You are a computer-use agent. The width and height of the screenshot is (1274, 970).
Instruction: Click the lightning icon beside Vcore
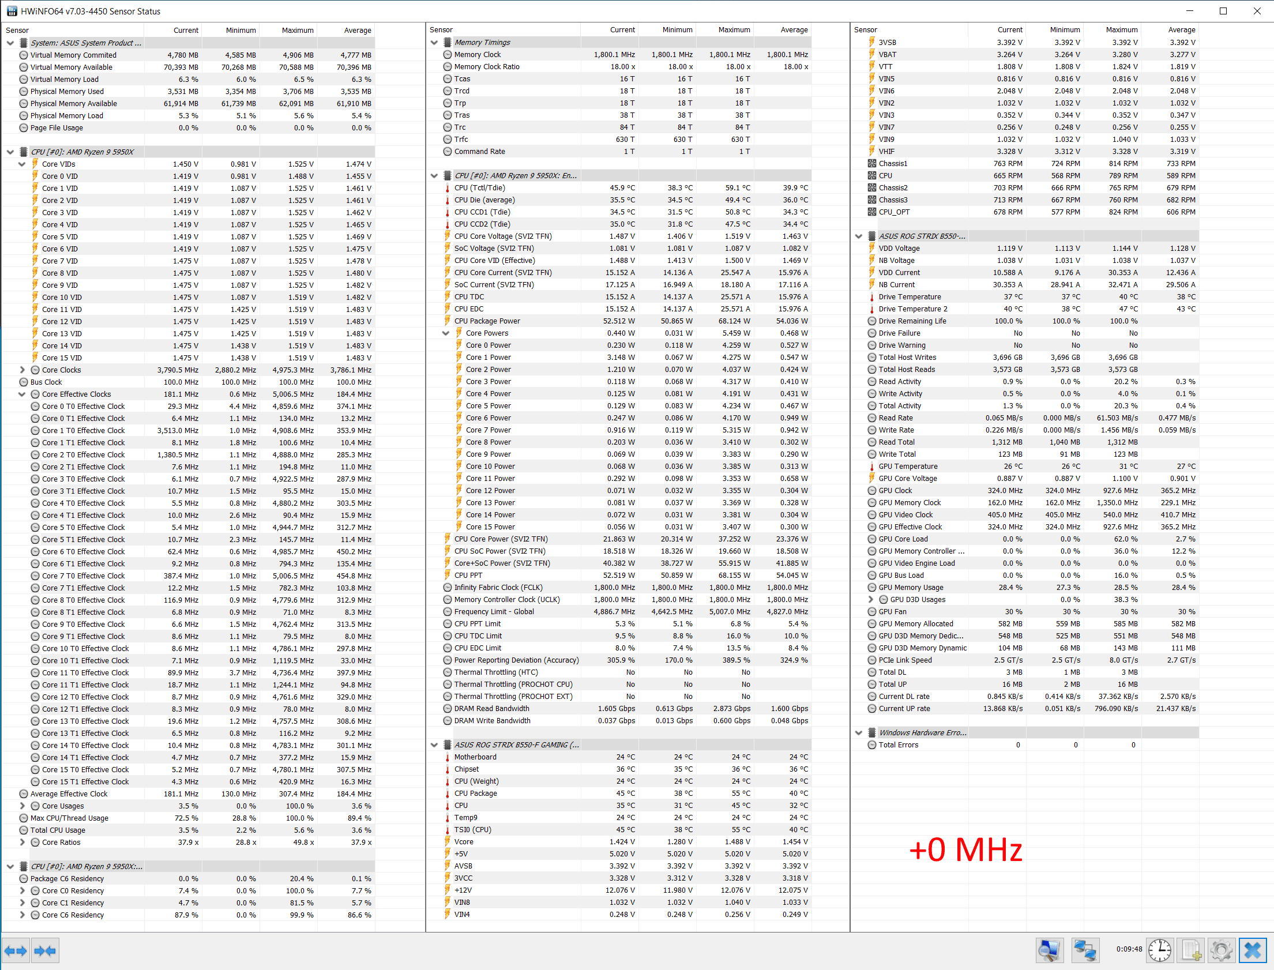448,842
